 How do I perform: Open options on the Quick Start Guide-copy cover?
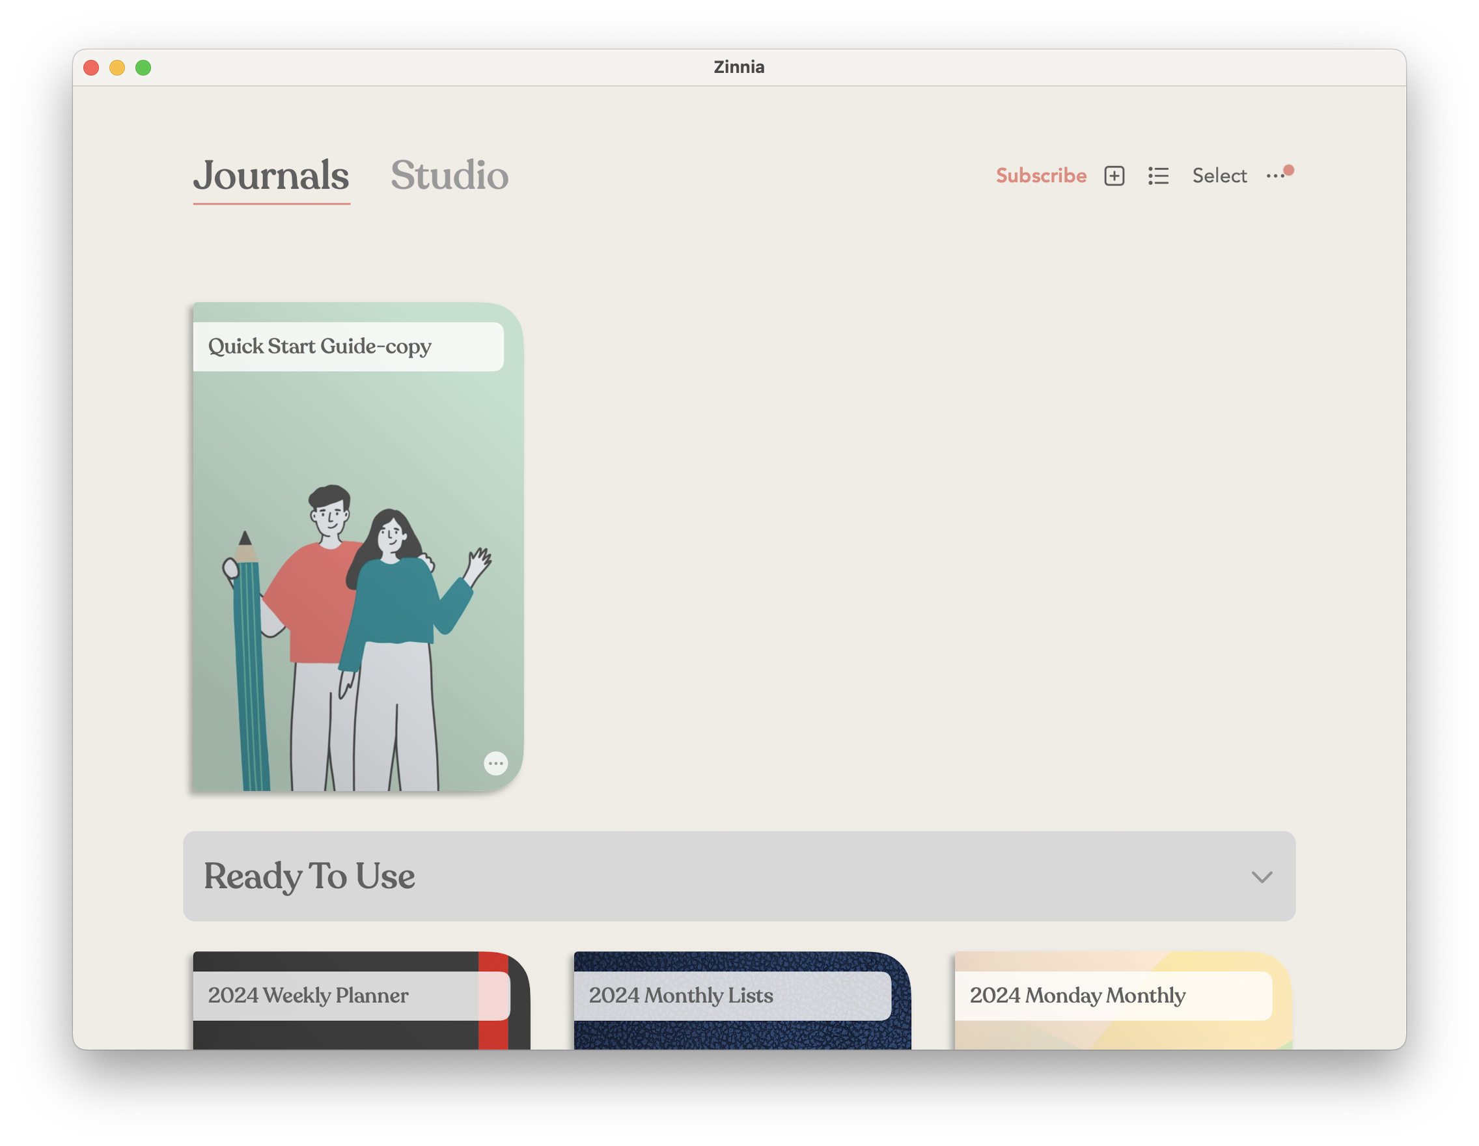495,763
